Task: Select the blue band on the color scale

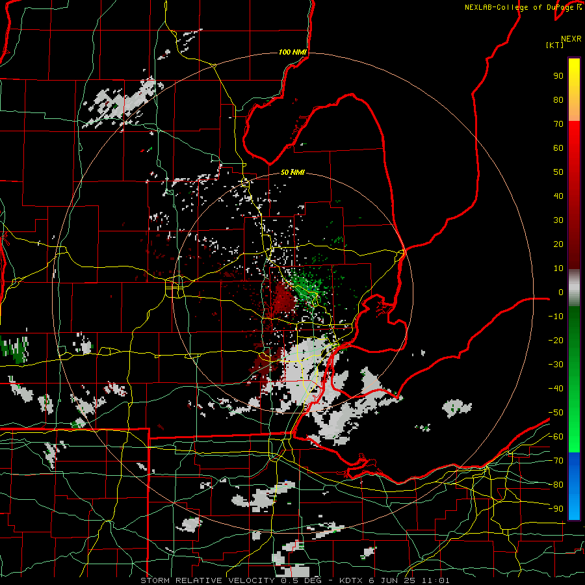Action: [574, 486]
